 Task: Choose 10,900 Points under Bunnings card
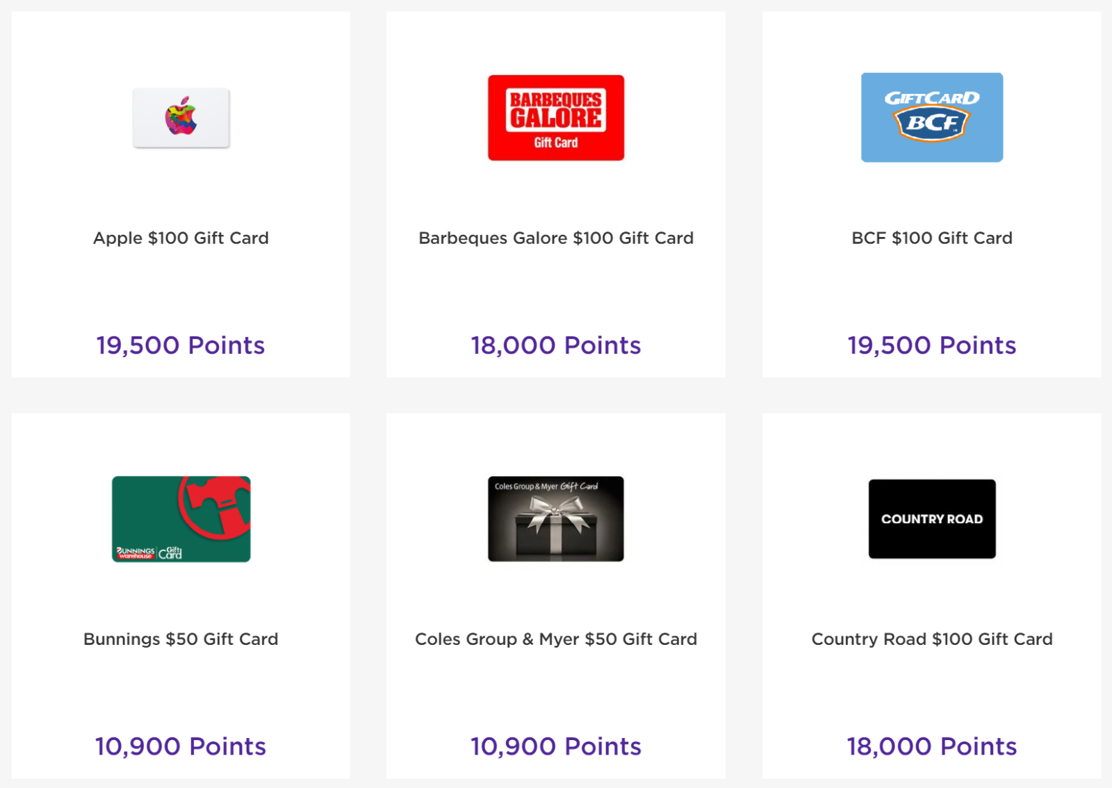point(181,746)
